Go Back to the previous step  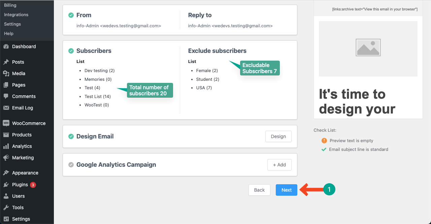pos(259,190)
